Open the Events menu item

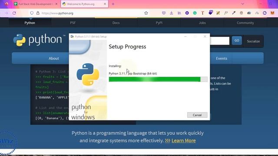[x=222, y=58]
